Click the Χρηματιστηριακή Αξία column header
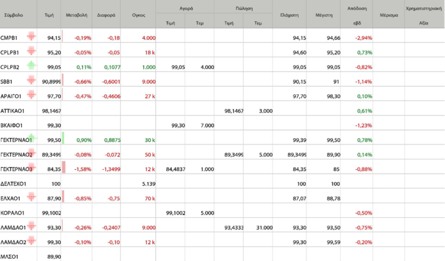The height and width of the screenshot is (261, 445). (424, 16)
